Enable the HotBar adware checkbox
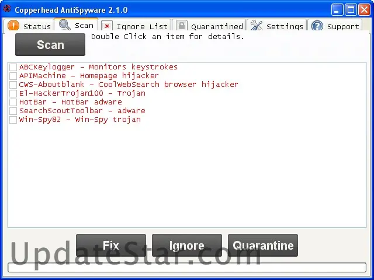 13,103
